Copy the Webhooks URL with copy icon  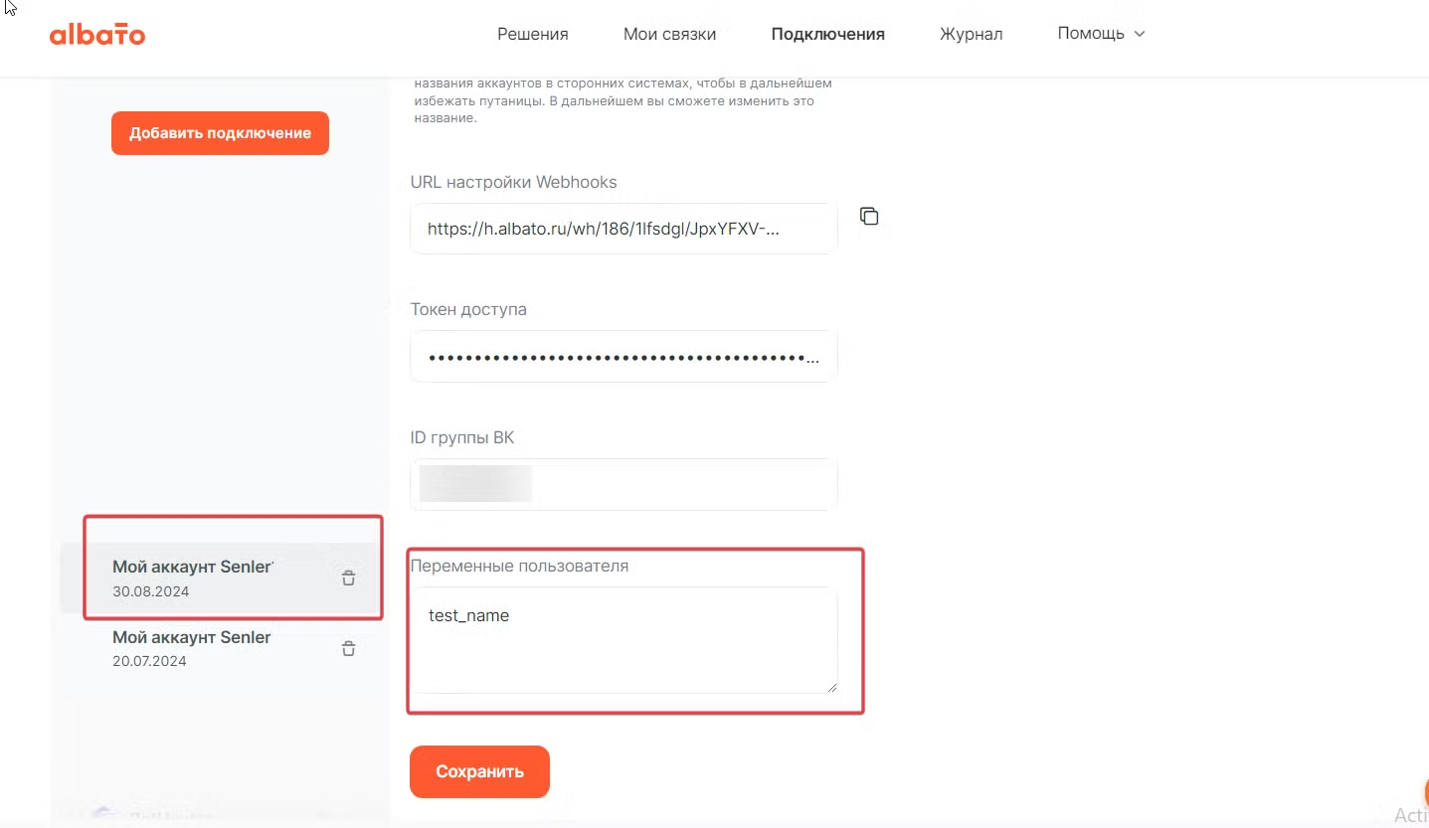pos(869,217)
